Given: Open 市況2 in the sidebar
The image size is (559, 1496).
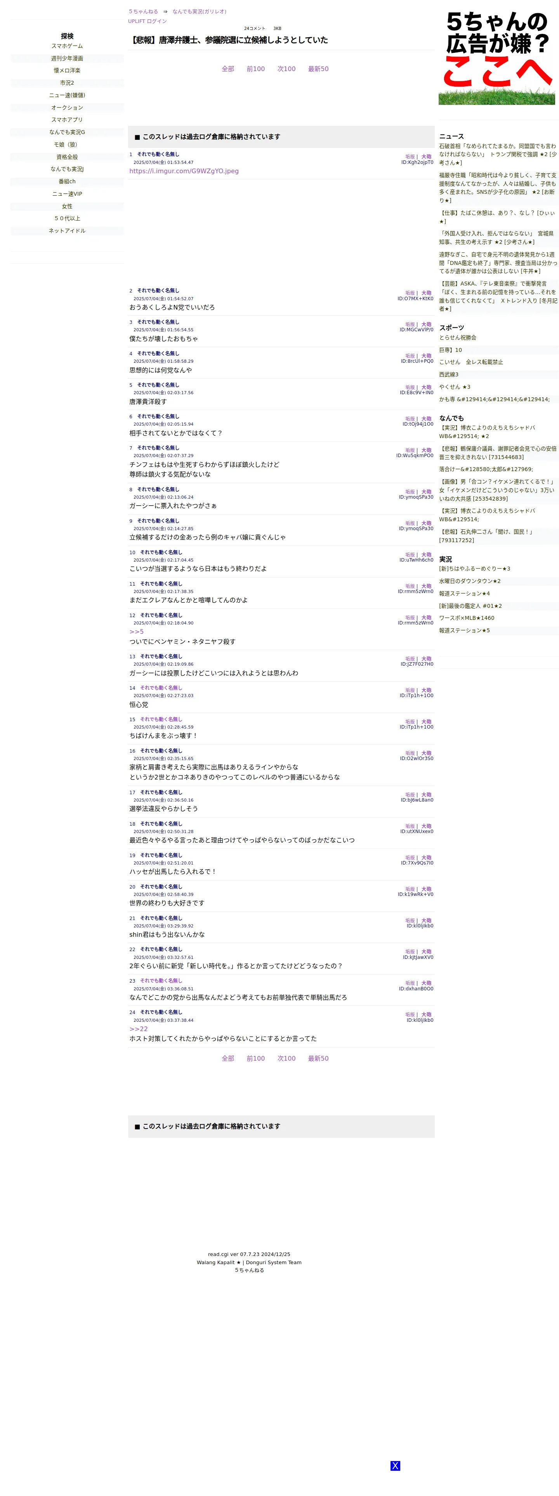Looking at the screenshot, I should 67,83.
